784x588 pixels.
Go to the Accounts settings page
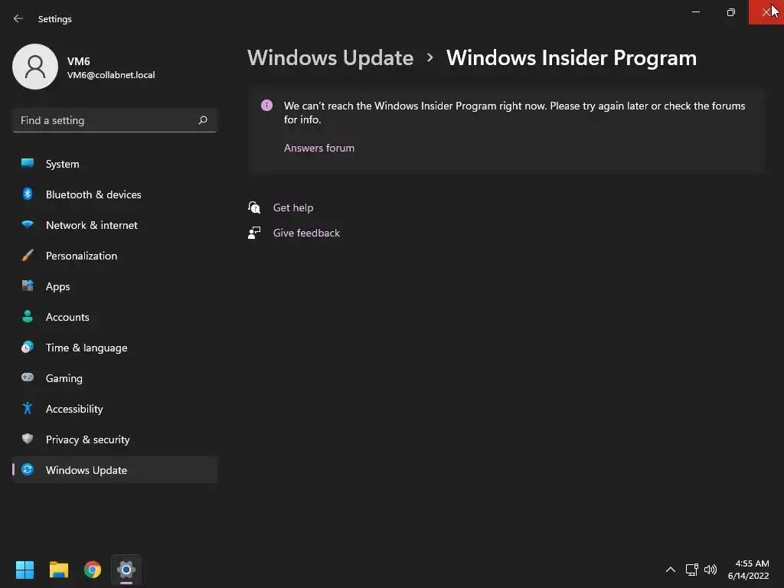(x=115, y=317)
